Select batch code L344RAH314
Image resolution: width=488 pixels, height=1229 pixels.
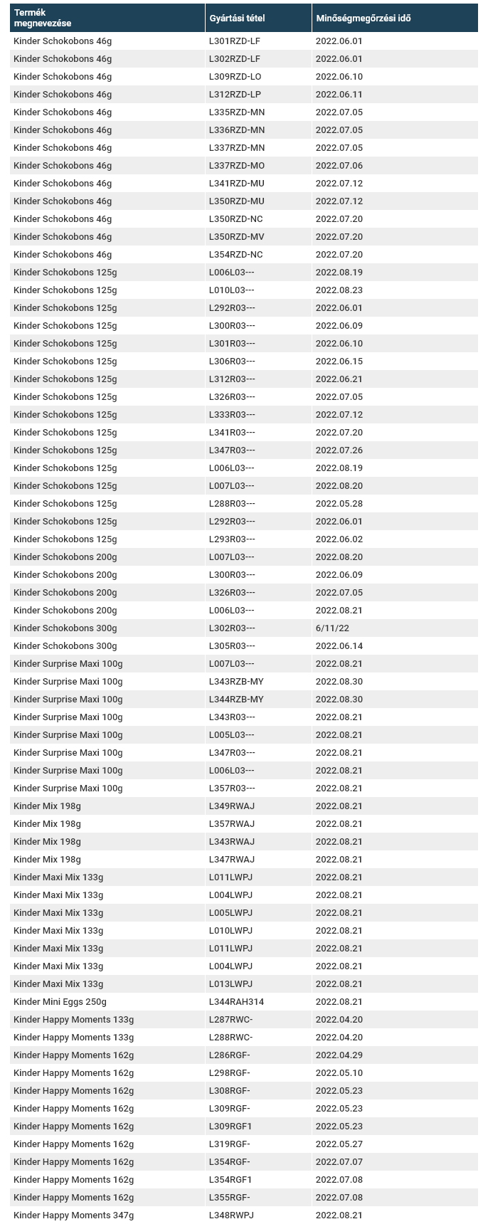(x=236, y=1002)
